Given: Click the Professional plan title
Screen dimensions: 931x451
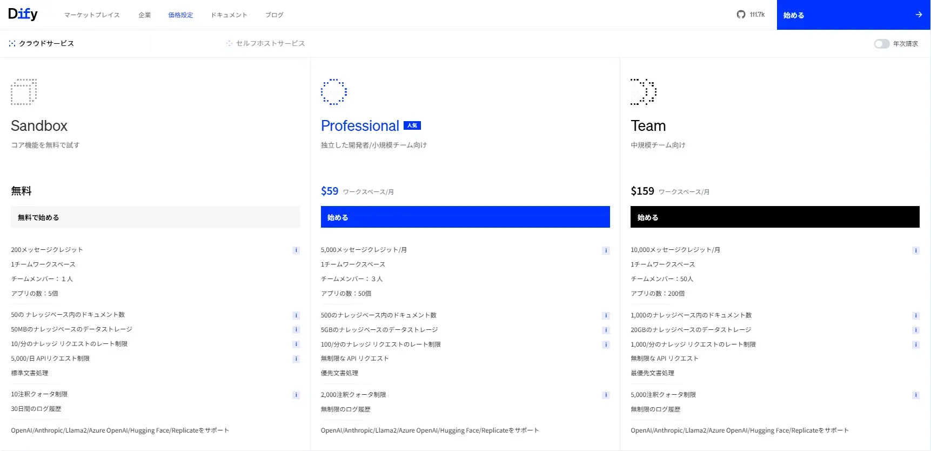Looking at the screenshot, I should [360, 125].
